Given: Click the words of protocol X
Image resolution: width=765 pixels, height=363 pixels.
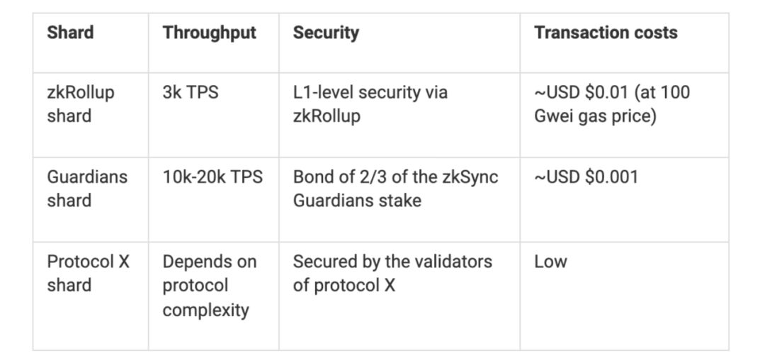Looking at the screenshot, I should coord(344,285).
